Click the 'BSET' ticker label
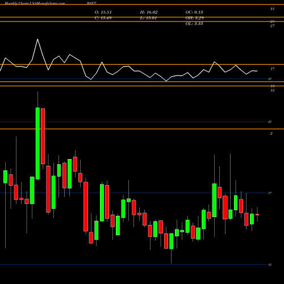Screen dimensions: 284x284 (x=91, y=3)
